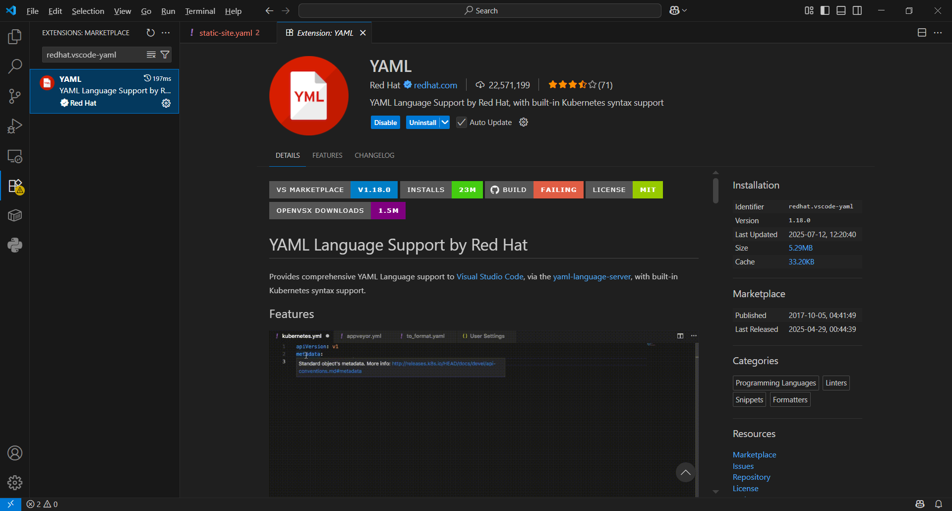The width and height of the screenshot is (952, 511).
Task: Open Remote Explorer view
Action: 15,156
